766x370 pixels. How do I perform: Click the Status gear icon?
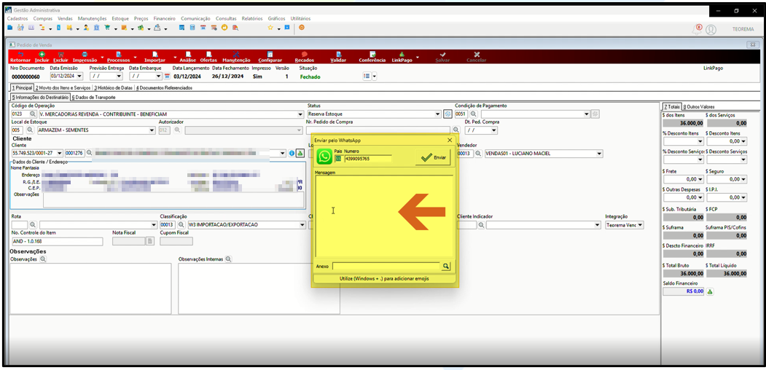[448, 114]
